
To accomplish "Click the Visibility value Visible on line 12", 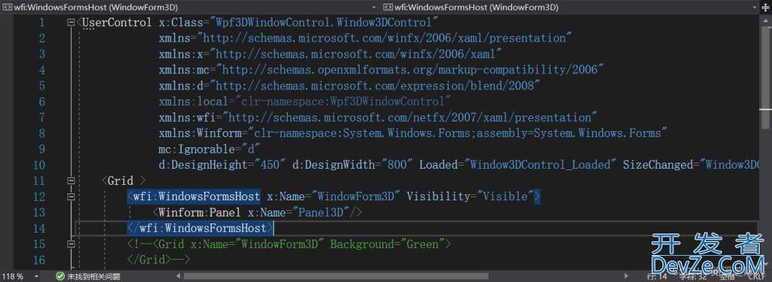I will (506, 196).
